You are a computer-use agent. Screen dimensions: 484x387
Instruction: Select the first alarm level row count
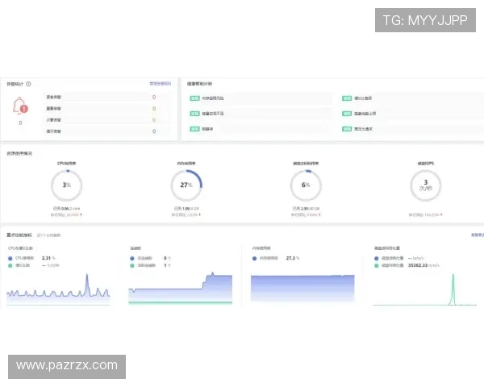tap(153, 98)
